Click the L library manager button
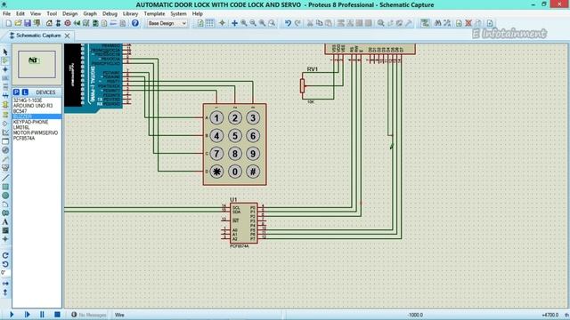Image resolution: width=570 pixels, height=320 pixels. 25,92
